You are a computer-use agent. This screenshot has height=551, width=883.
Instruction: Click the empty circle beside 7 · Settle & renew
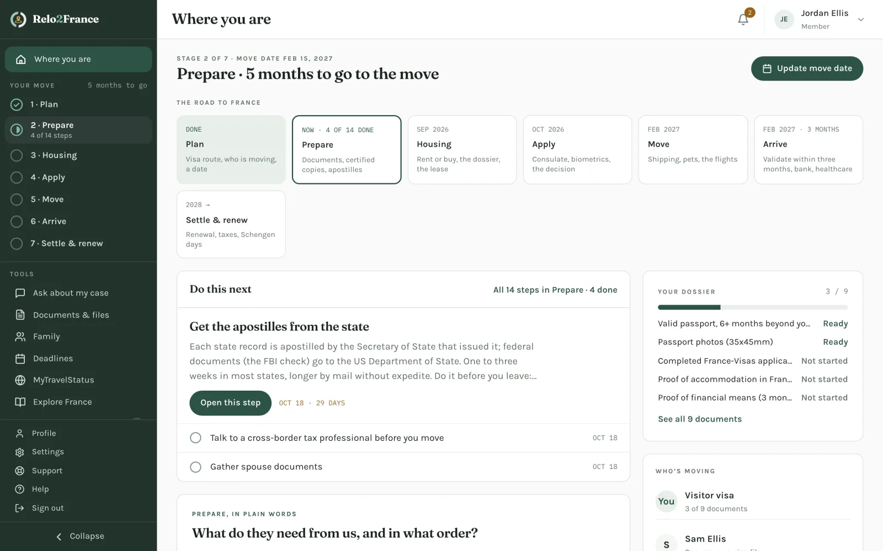17,244
